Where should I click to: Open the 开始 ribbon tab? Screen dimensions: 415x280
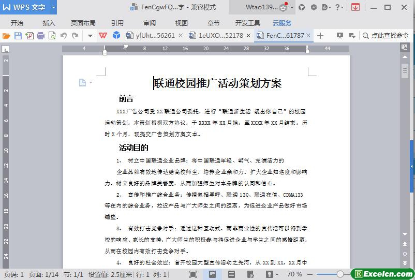click(x=17, y=23)
